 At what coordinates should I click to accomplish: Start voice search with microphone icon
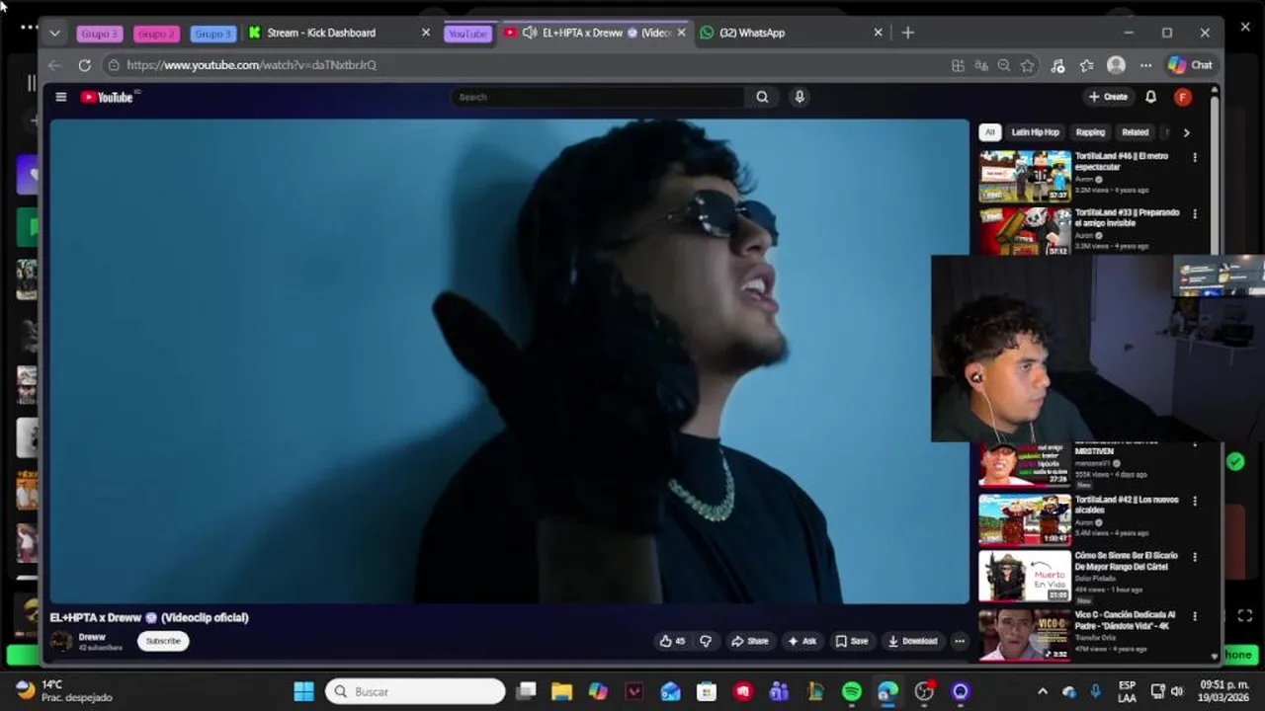[x=800, y=97]
